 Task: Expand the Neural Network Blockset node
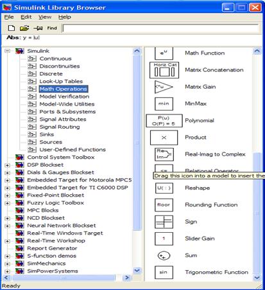click(8, 226)
